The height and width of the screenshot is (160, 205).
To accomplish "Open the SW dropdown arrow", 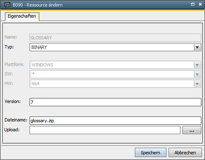I will pyautogui.click(x=197, y=74).
